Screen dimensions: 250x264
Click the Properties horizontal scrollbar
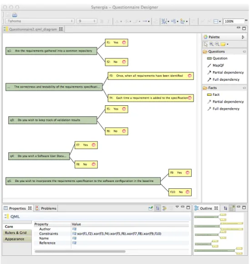[80, 252]
